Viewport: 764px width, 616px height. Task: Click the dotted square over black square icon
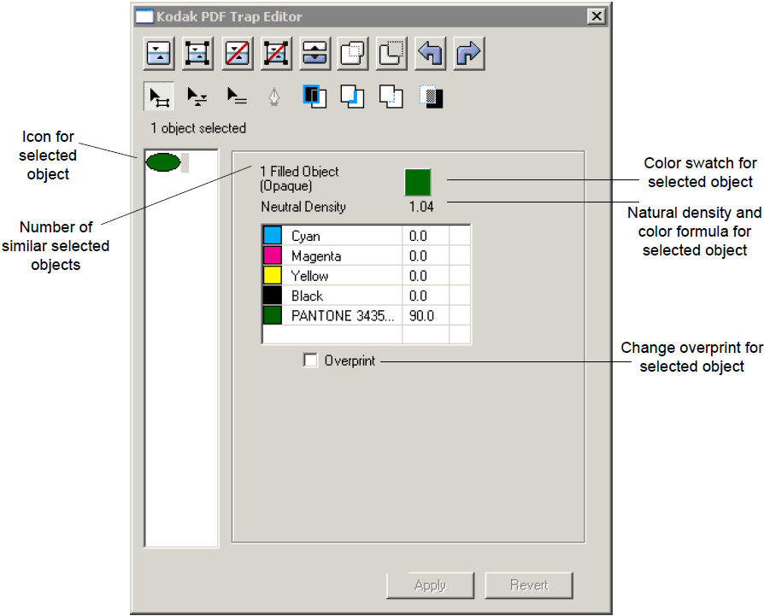point(432,97)
